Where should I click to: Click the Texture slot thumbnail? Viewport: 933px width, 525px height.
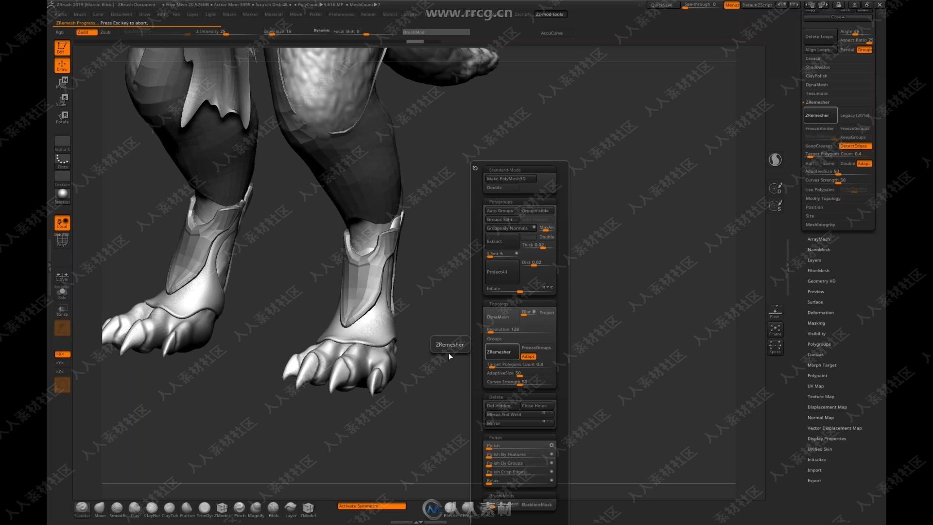62,178
